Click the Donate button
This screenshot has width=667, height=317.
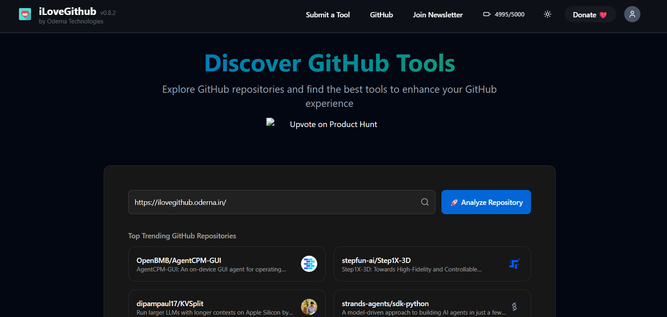tap(590, 15)
